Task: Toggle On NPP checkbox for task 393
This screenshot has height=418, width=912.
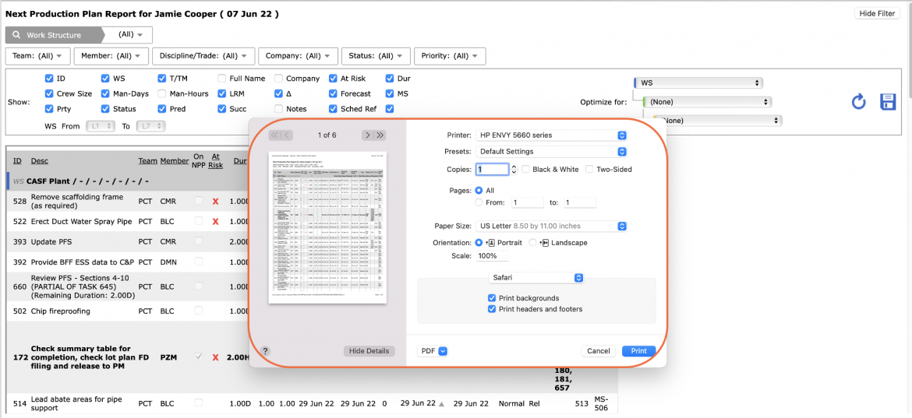Action: [199, 241]
